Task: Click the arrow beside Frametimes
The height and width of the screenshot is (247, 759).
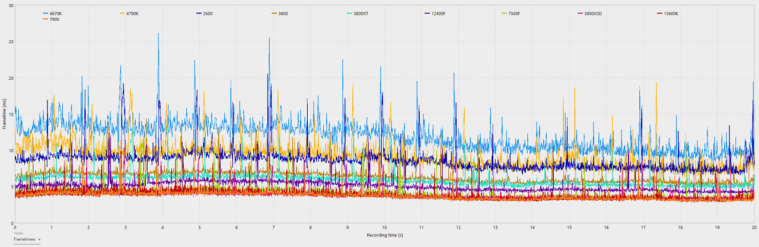Action: tap(39, 240)
